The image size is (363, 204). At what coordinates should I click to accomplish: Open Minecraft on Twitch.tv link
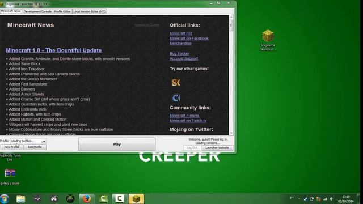click(188, 121)
